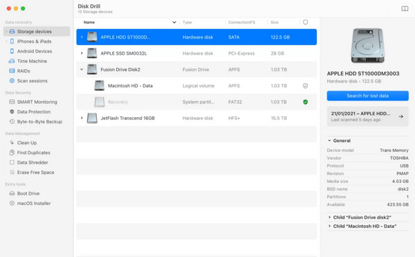Collapse the Fusion Drive Disk2 row
The width and height of the screenshot is (415, 257).
82,69
